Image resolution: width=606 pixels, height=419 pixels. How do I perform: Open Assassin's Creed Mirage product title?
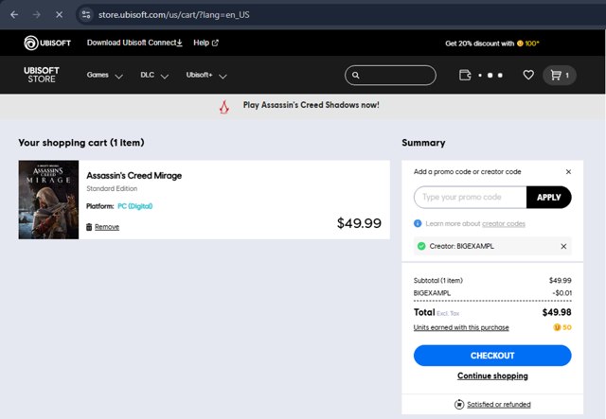134,176
